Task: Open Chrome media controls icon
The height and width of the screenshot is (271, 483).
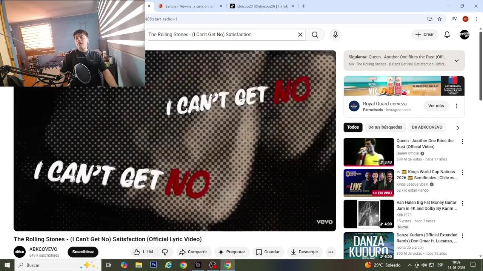Action: 455,19
